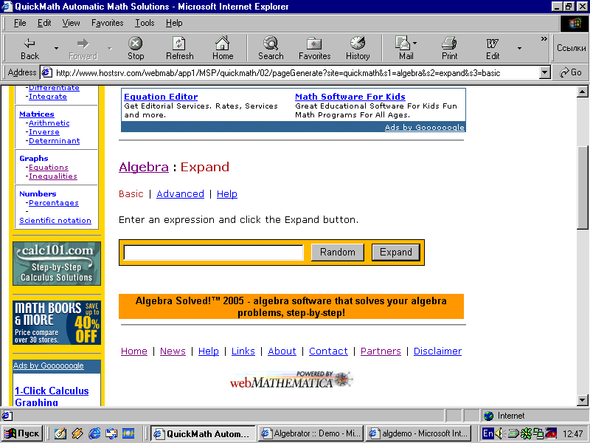This screenshot has height=443, width=590.
Task: Open the first quick launch notepad icon
Action: pos(60,433)
